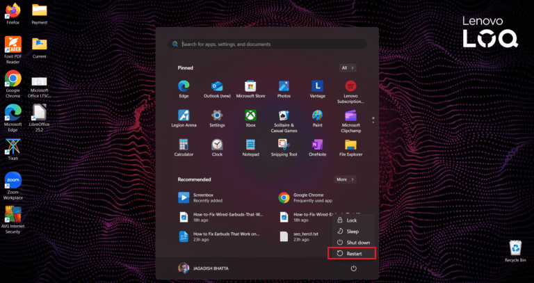The width and height of the screenshot is (534, 283).
Task: Choose Restart from the power menu
Action: point(352,254)
